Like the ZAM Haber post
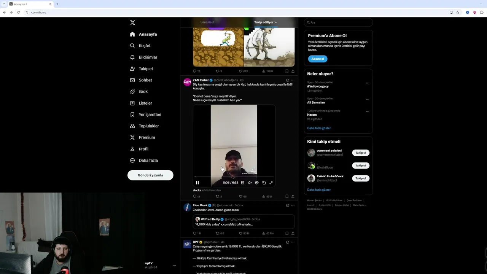The image size is (487, 274). click(x=242, y=196)
